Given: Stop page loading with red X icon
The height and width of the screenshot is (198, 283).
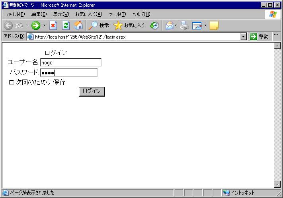Looking at the screenshot, I should [53, 25].
